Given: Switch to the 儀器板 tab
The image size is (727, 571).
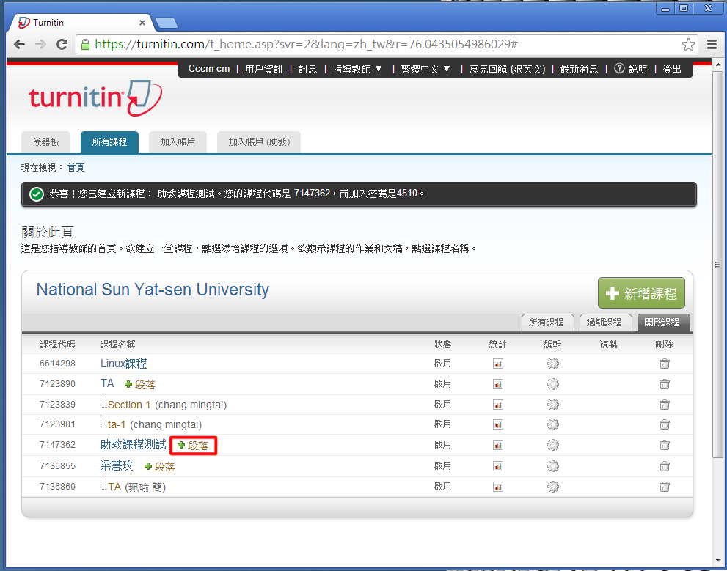Looking at the screenshot, I should click(46, 142).
